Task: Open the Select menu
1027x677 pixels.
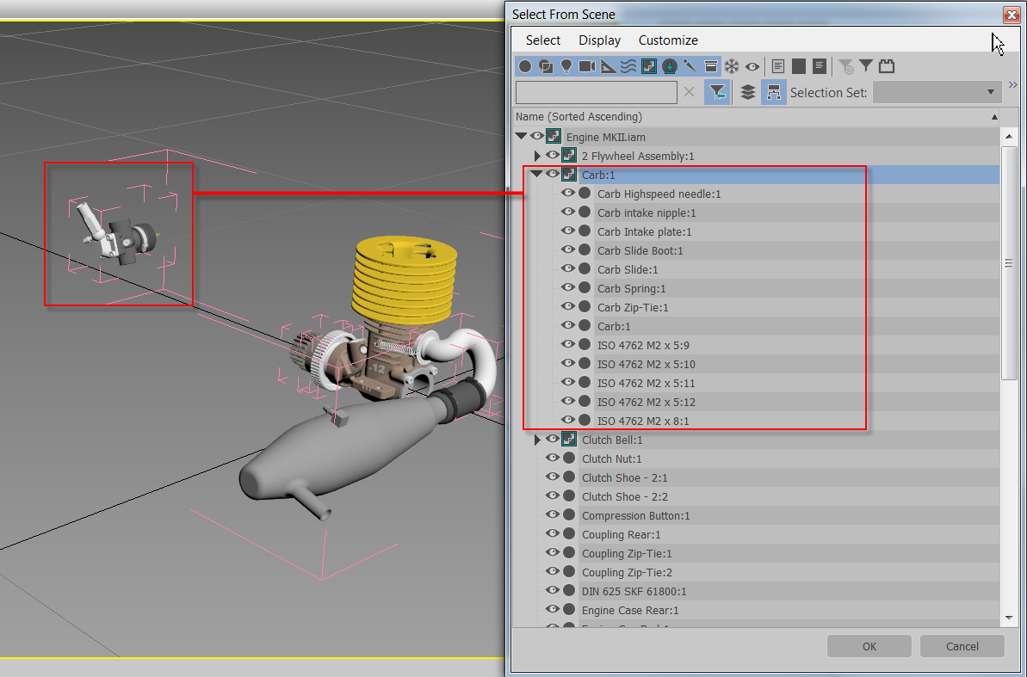Action: [542, 40]
